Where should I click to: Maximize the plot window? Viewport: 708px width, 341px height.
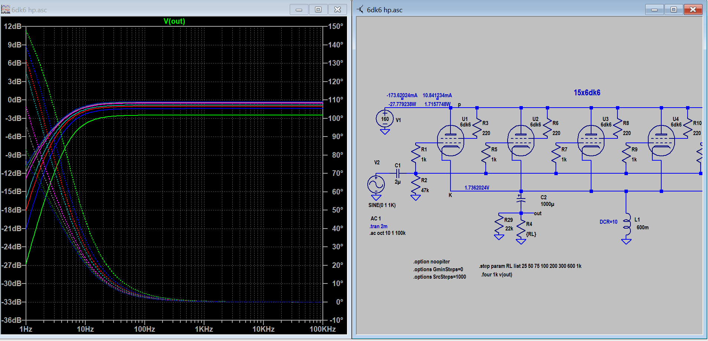coord(318,9)
